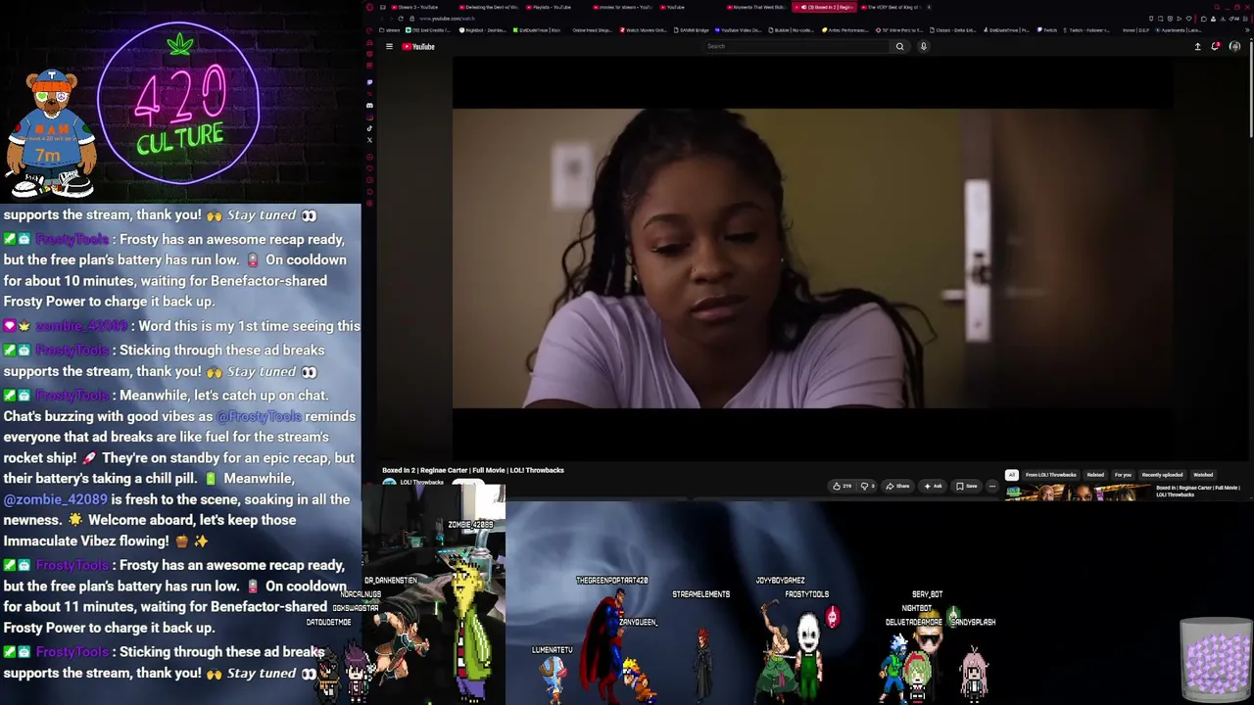Open the LOL! Throwbacks channel name
Viewport: 1254px width, 705px height.
pyautogui.click(x=422, y=483)
